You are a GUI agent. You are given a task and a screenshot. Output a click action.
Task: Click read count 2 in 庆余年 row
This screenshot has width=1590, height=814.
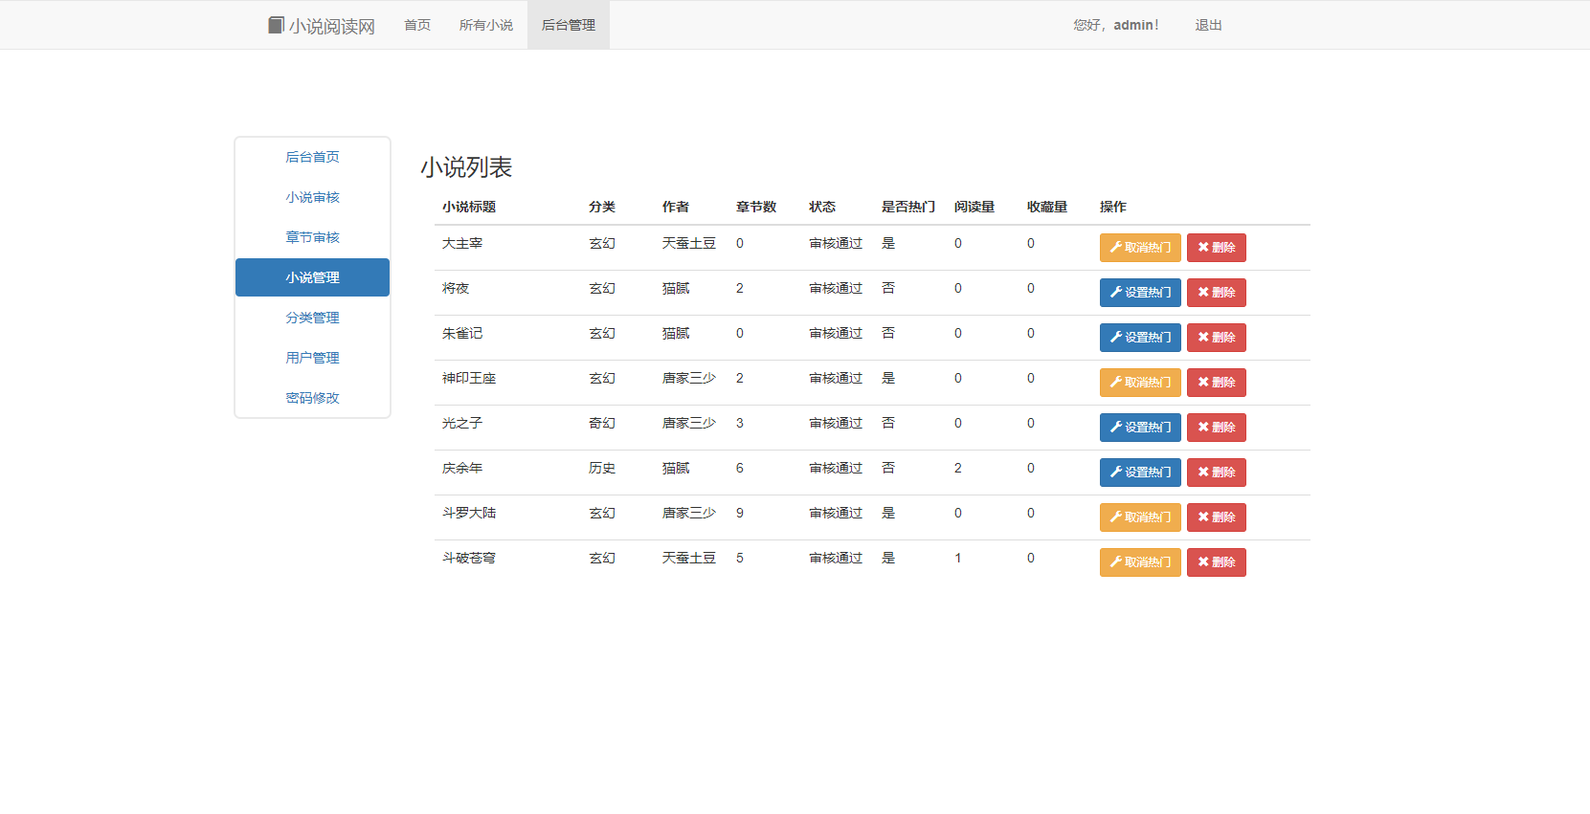pyautogui.click(x=958, y=469)
